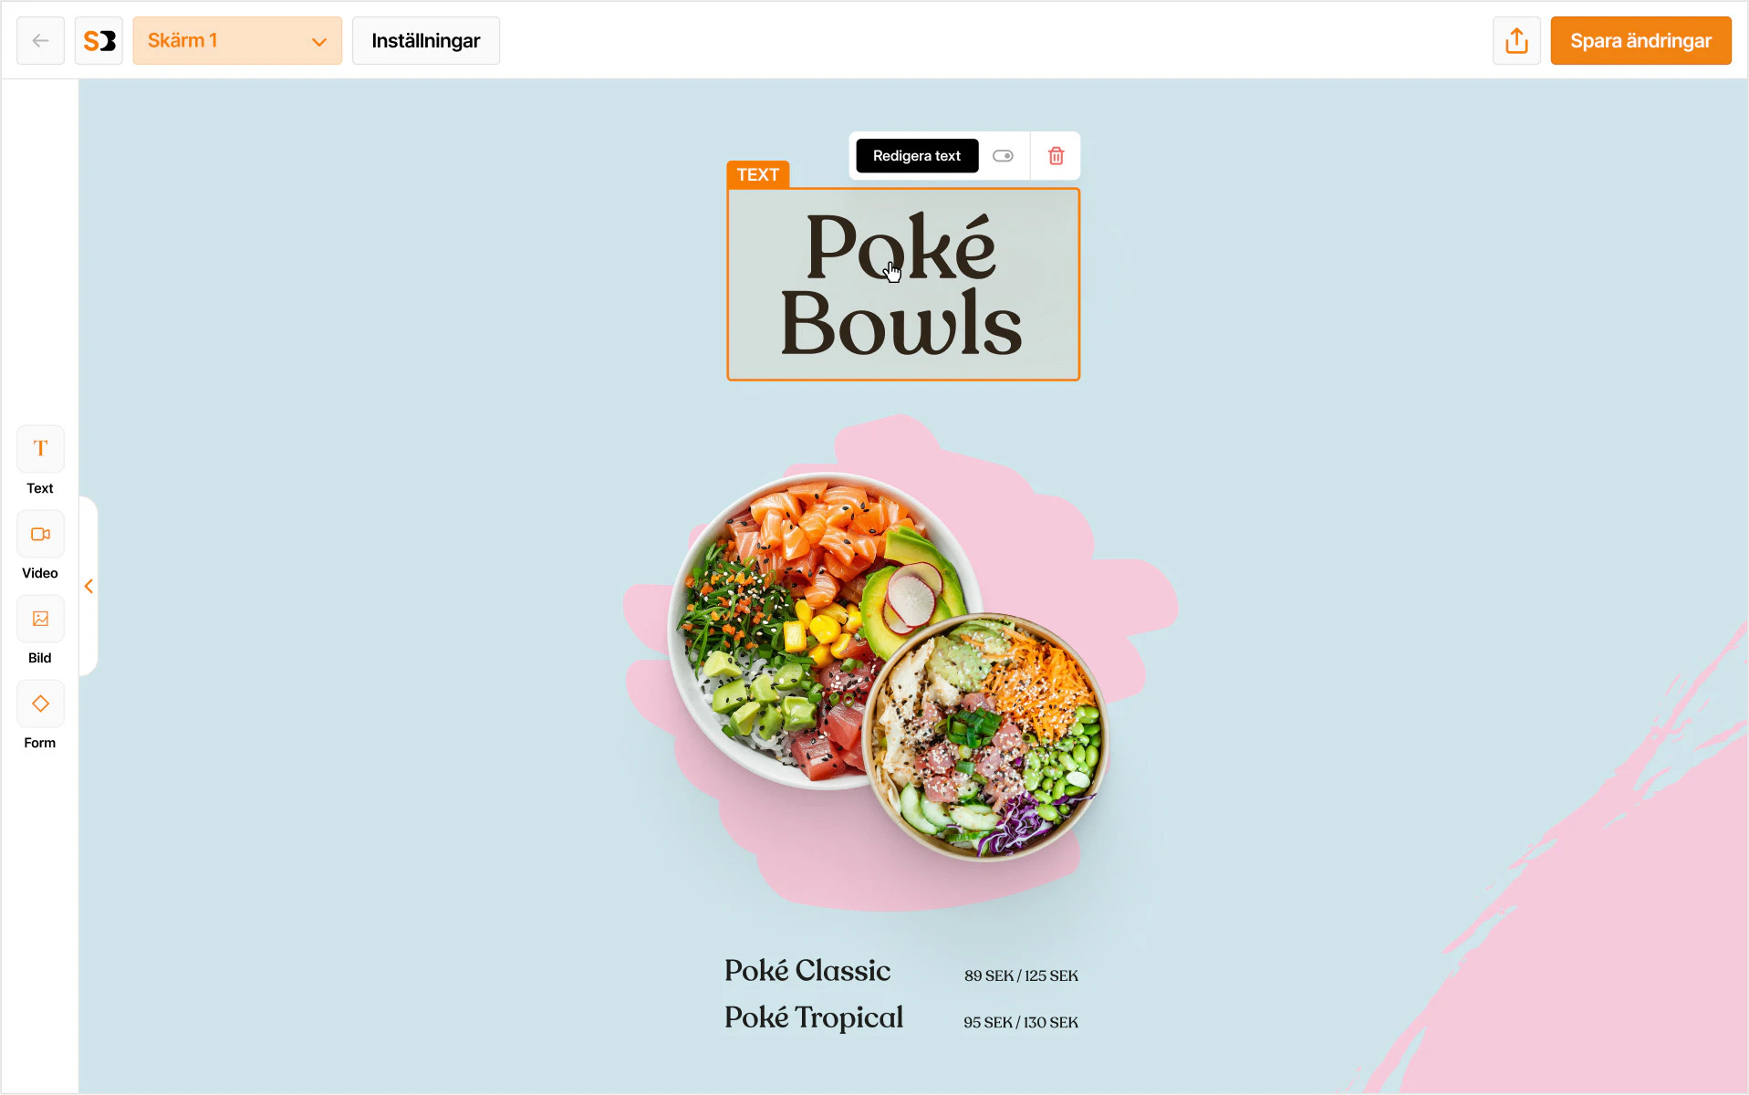Click the orange TEXT label tag
1749x1095 pixels.
click(758, 174)
